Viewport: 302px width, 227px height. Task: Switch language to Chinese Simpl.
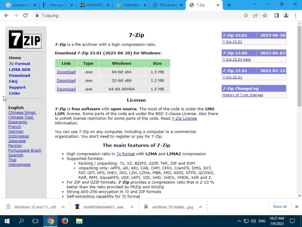tap(22, 113)
